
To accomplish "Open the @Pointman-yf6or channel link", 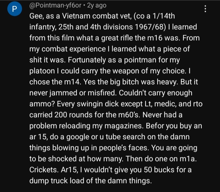I will click(x=55, y=5).
